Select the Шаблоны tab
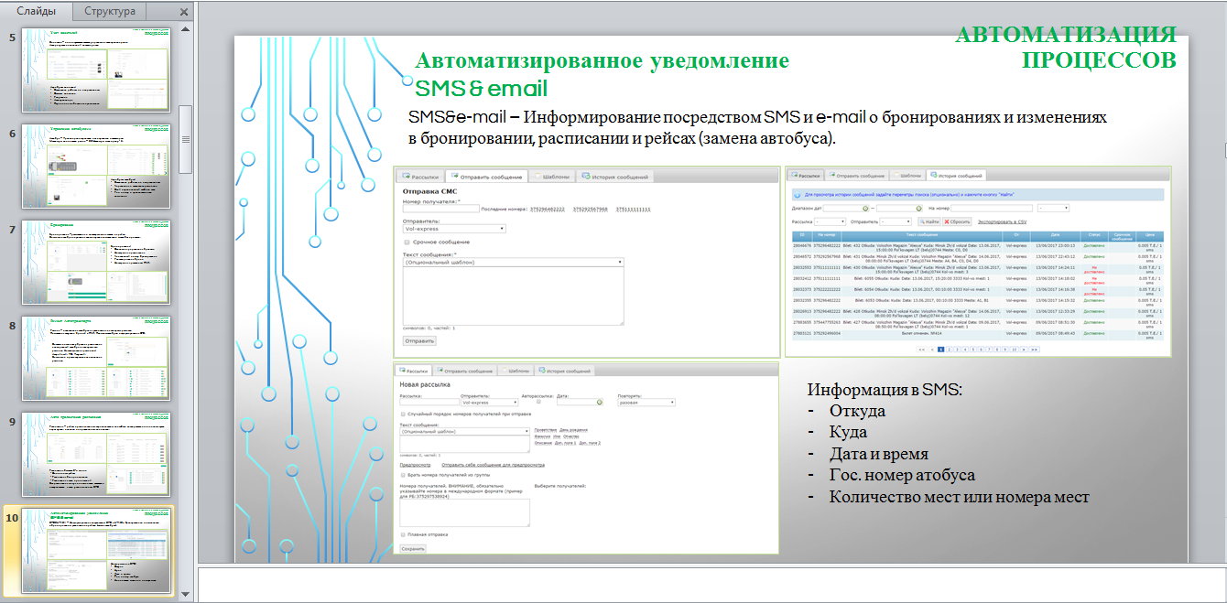This screenshot has width=1227, height=603. click(537, 176)
